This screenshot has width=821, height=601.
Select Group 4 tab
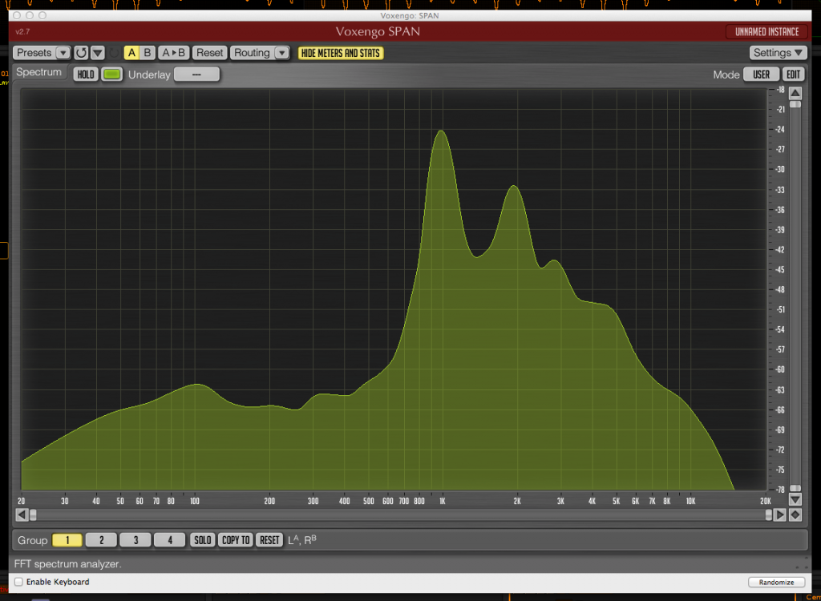pos(169,540)
